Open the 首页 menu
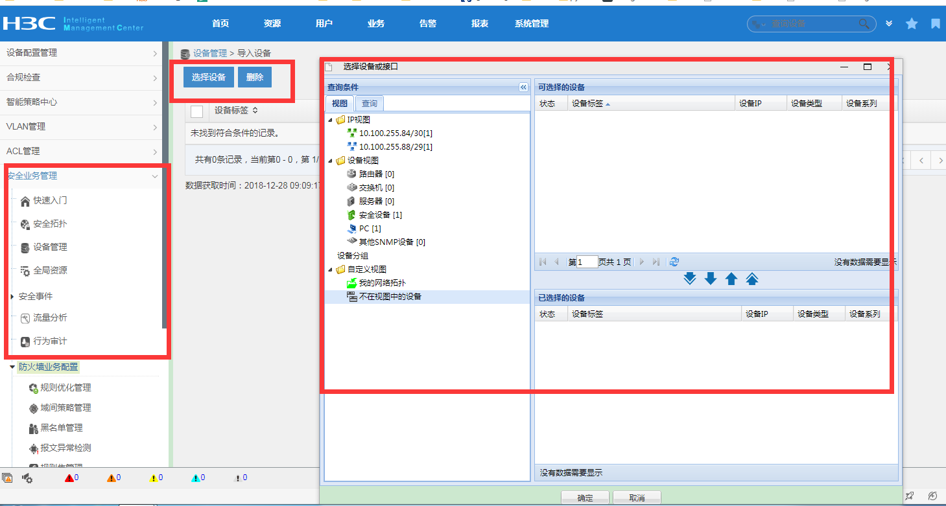946x506 pixels. click(220, 23)
